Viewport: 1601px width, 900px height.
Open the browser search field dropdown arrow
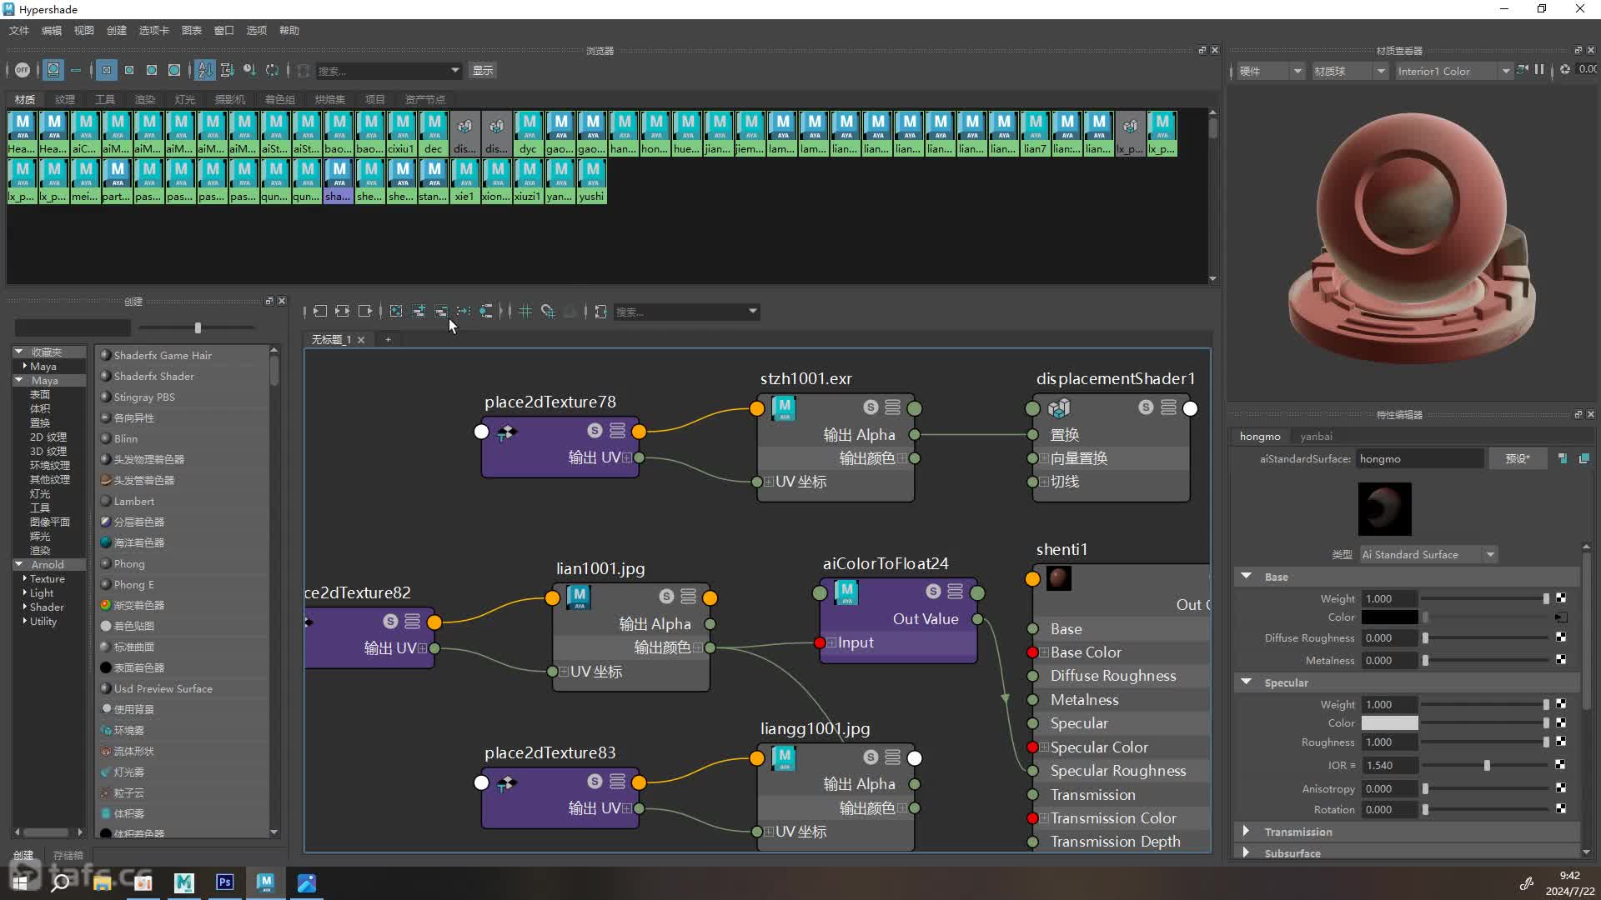click(454, 70)
